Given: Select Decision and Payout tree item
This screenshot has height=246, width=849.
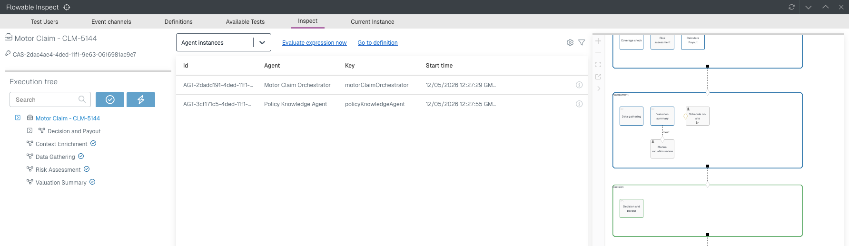Looking at the screenshot, I should tap(74, 131).
